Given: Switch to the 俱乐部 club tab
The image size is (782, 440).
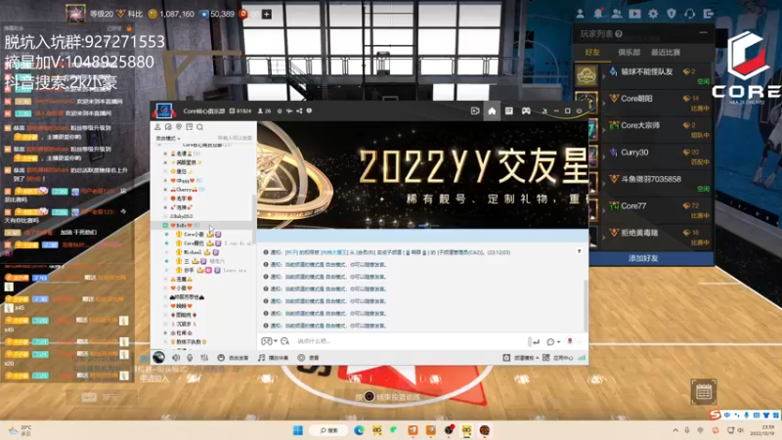Looking at the screenshot, I should tap(629, 53).
